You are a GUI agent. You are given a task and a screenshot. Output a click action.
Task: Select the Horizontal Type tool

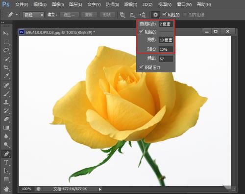[x=6, y=162]
